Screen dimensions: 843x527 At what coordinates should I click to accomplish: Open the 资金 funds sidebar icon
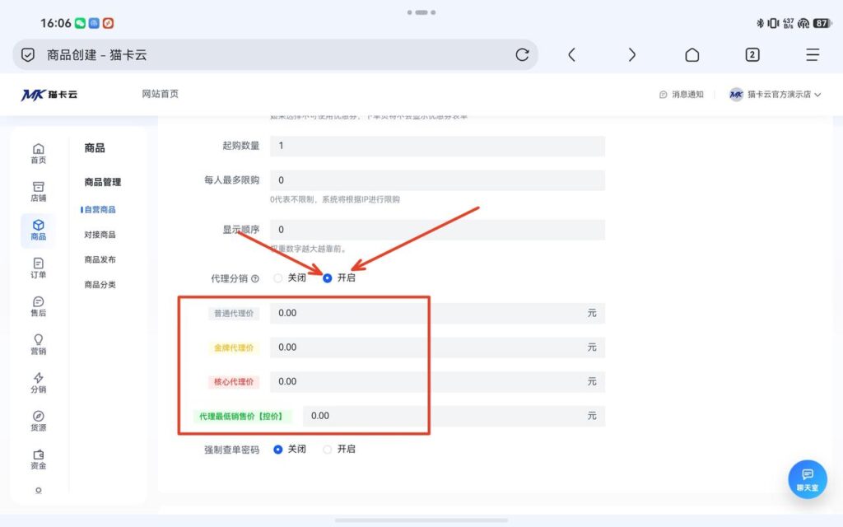(x=38, y=459)
